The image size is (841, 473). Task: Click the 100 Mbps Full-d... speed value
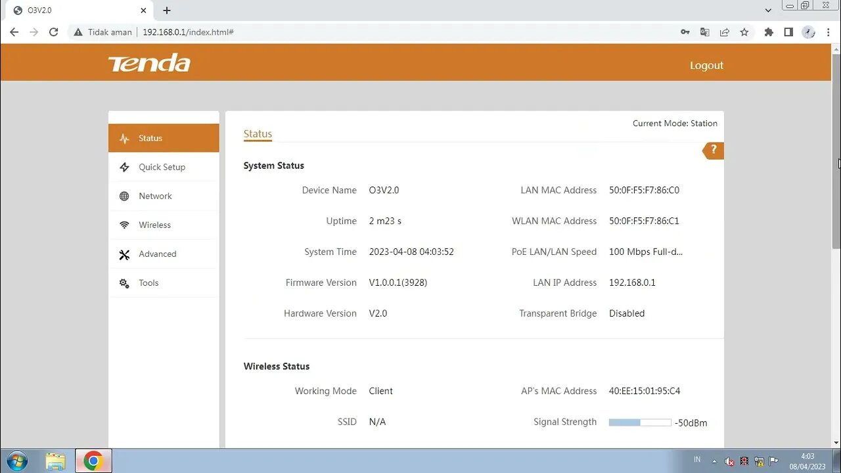(x=646, y=252)
